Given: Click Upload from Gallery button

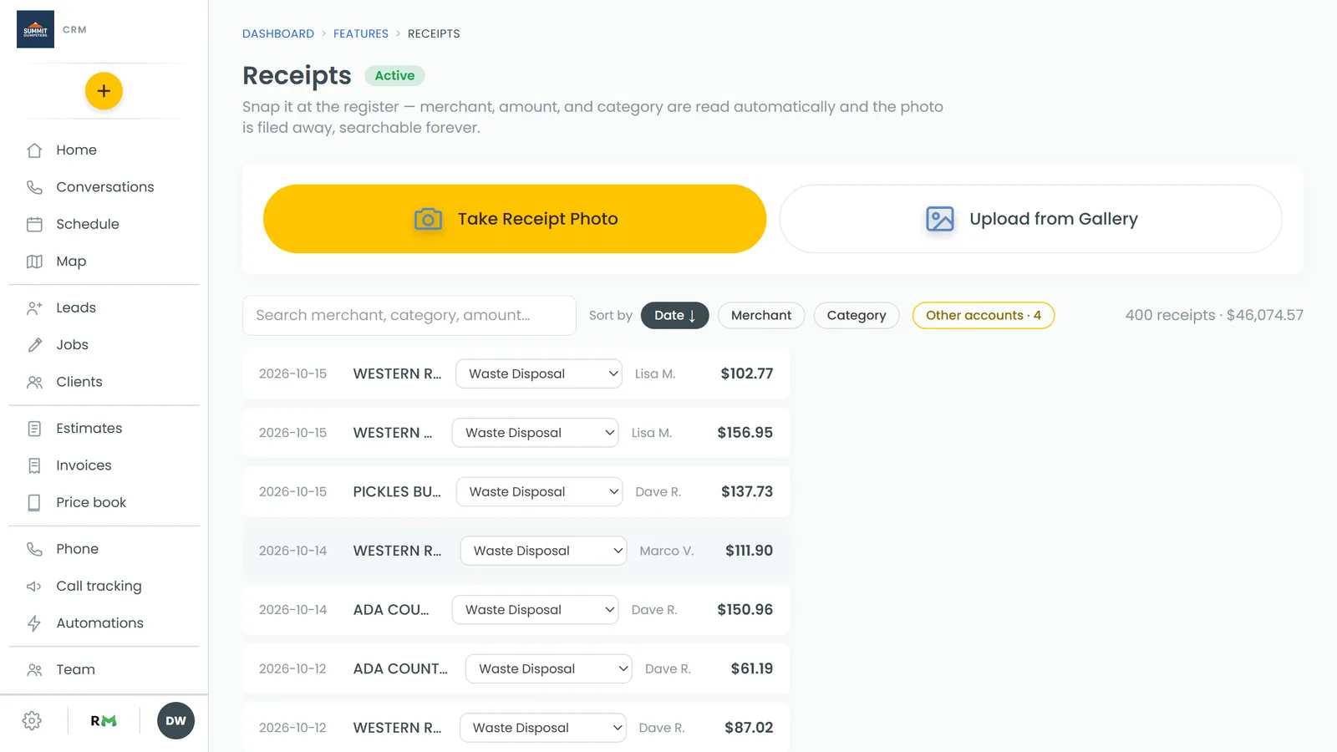Looking at the screenshot, I should point(1031,219).
